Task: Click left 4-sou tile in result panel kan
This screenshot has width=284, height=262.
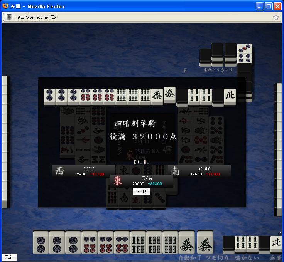Action: pos(194,97)
